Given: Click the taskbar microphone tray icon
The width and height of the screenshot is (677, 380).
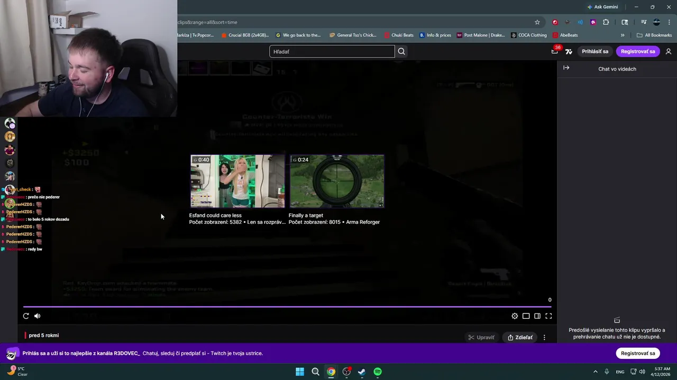Looking at the screenshot, I should (607, 372).
